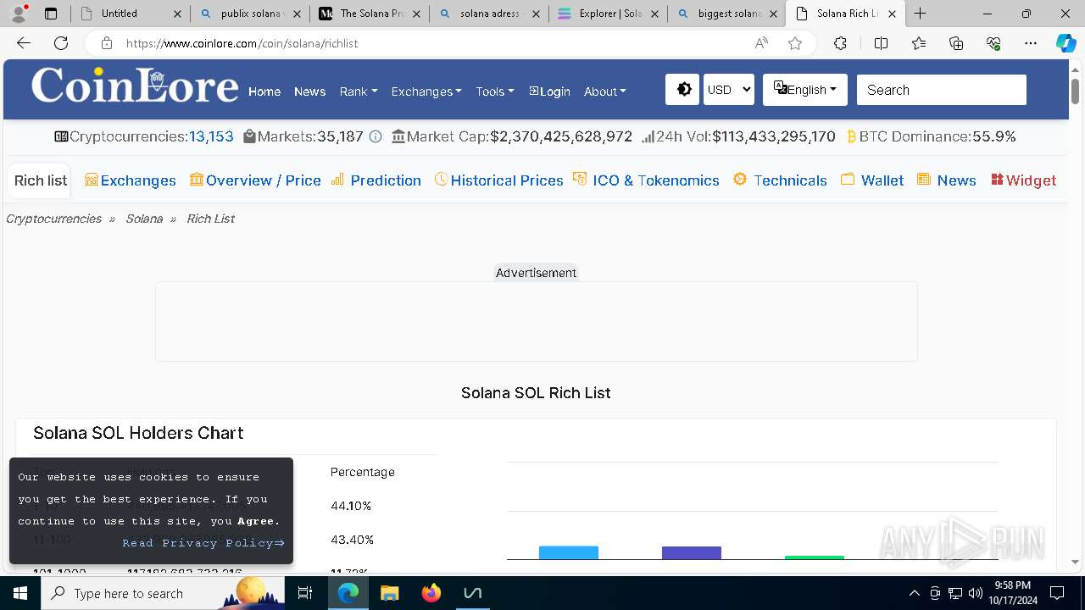Click the Login link
The width and height of the screenshot is (1085, 610).
pos(549,91)
